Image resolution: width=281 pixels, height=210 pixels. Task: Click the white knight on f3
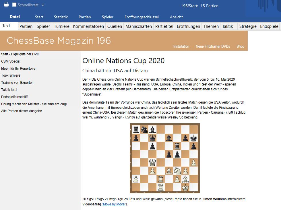[x=177, y=171]
